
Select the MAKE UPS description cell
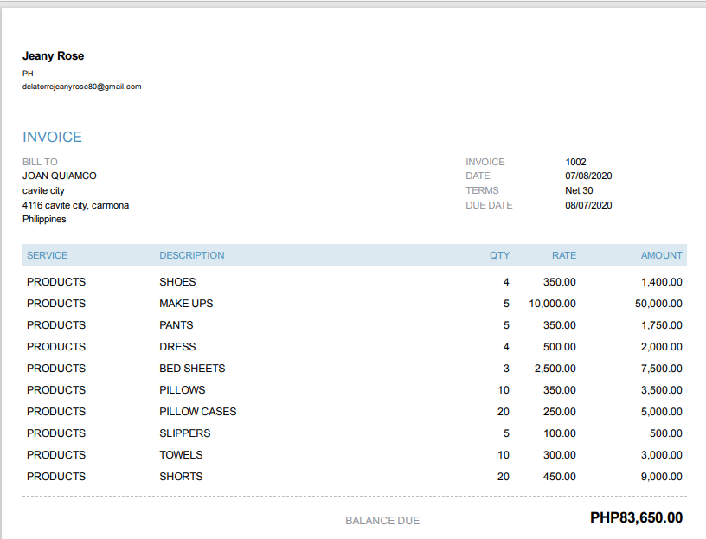pyautogui.click(x=186, y=304)
